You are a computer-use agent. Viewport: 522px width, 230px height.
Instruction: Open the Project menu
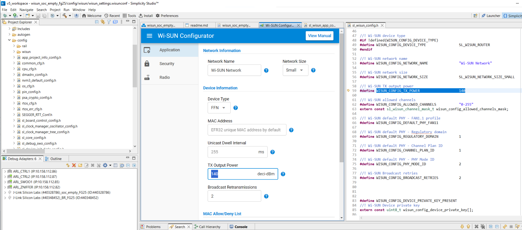pos(55,10)
